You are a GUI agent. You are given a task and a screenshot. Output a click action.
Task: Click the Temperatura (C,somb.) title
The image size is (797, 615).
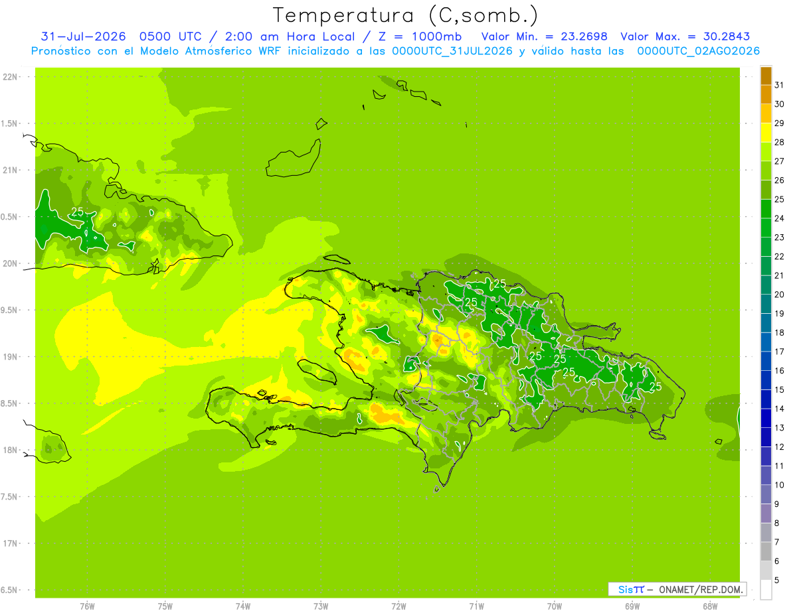pos(406,15)
